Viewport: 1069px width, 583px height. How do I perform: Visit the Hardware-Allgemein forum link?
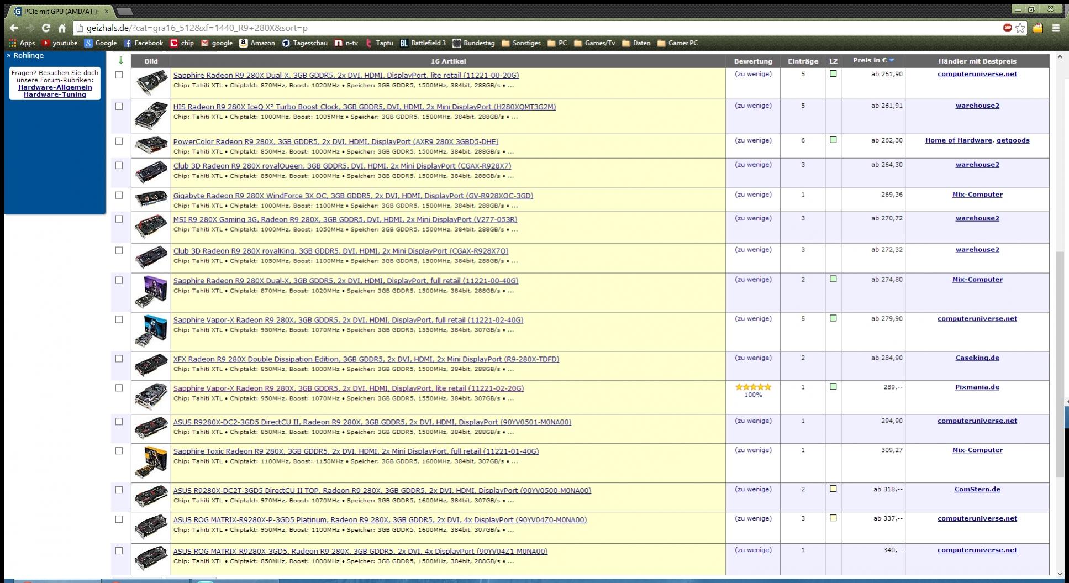tap(55, 87)
